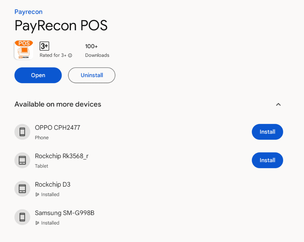Click Installed play icon under Samsung SM-G998B

[x=37, y=223]
